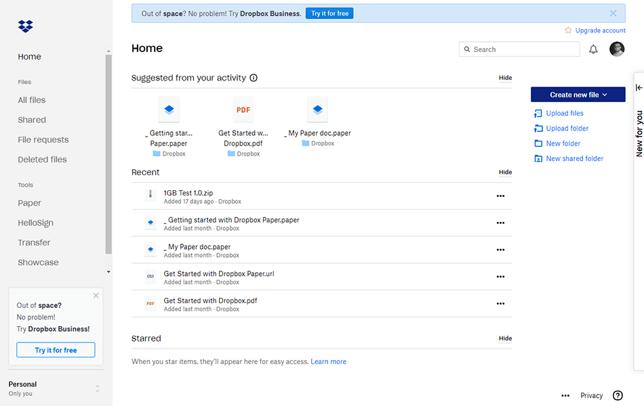Screen dimensions: 644x406
Task: Click the New shared folder link text
Action: [575, 159]
